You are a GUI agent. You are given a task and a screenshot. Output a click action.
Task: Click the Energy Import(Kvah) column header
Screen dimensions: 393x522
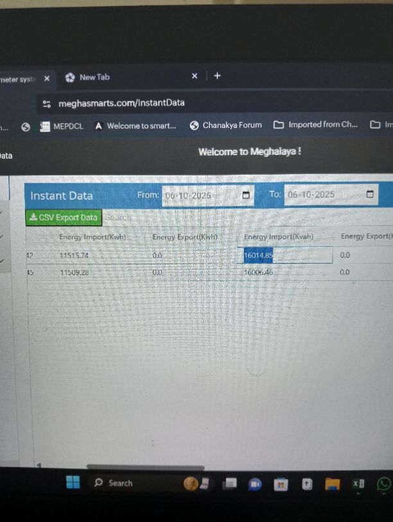point(279,237)
